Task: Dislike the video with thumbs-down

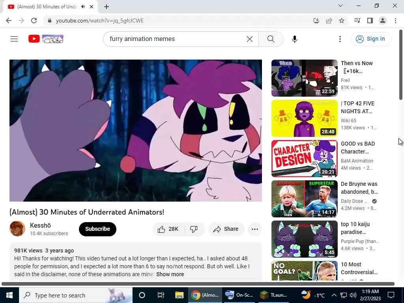Action: pyautogui.click(x=194, y=229)
